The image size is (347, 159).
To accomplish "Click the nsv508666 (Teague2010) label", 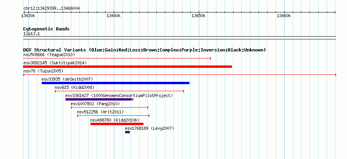I will tap(49, 55).
